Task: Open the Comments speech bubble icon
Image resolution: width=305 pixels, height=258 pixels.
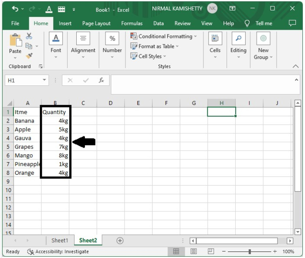Action: click(x=292, y=23)
